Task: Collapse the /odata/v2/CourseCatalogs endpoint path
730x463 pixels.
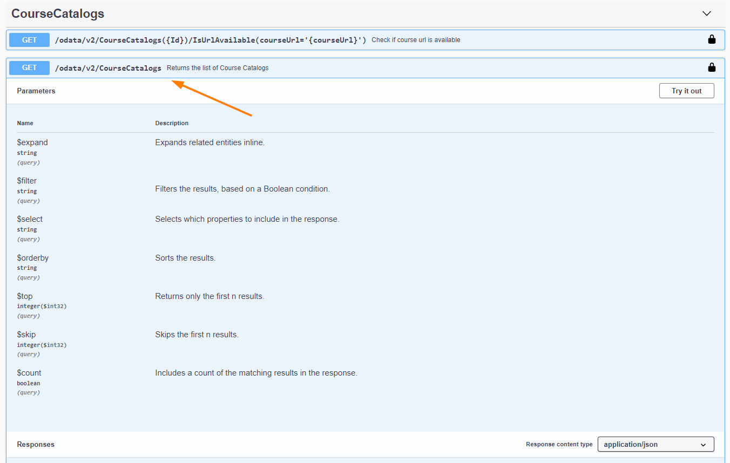Action: pyautogui.click(x=108, y=68)
